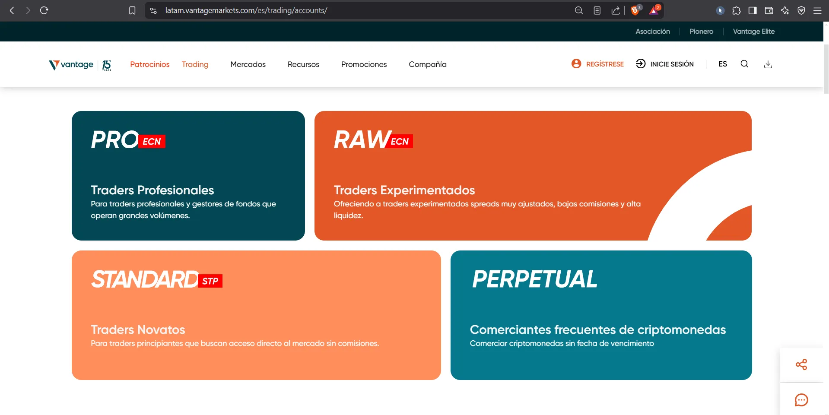829x415 pixels.
Task: Open the Patrocinios menu
Action: pyautogui.click(x=150, y=64)
